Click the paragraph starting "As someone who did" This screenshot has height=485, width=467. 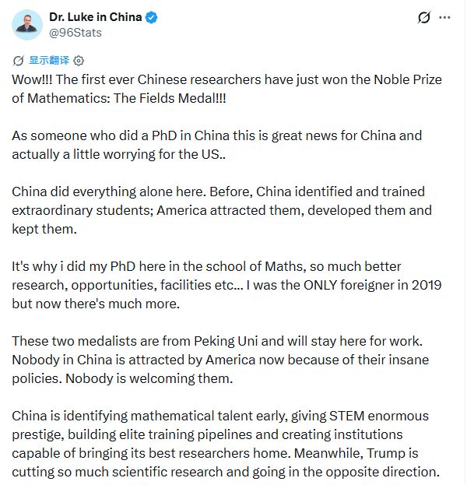pyautogui.click(x=217, y=145)
